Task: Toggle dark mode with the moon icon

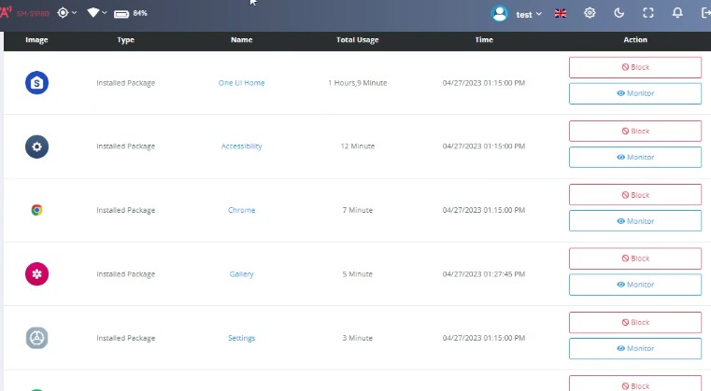Action: (619, 13)
